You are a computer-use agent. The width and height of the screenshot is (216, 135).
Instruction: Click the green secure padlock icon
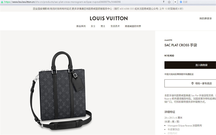click(x=2, y=2)
